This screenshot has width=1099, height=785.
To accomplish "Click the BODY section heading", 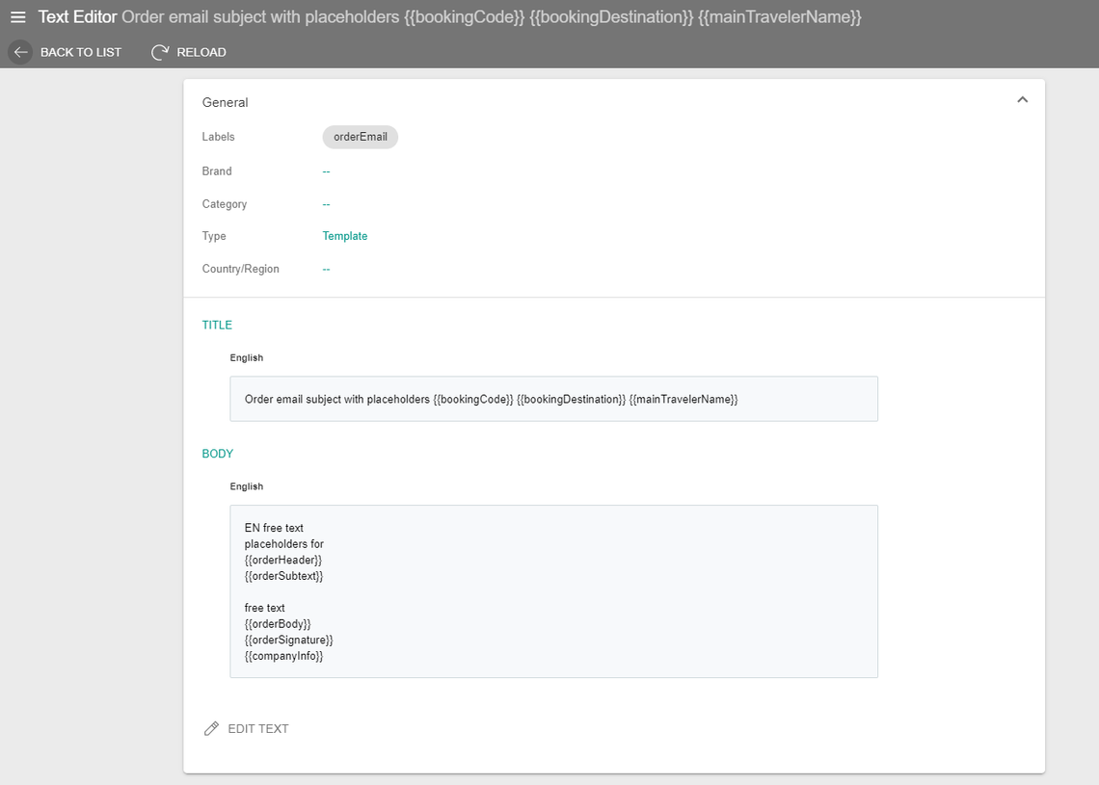I will 217,454.
